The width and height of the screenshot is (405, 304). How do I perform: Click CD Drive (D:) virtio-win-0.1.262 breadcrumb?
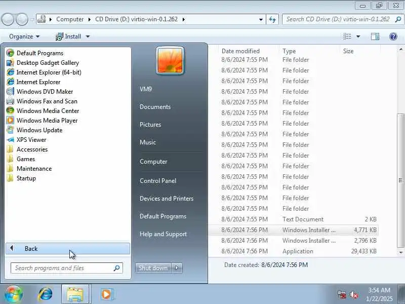click(136, 19)
